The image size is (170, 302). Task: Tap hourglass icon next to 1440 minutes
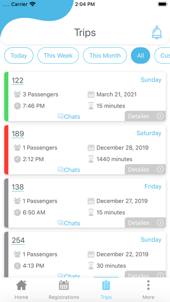(x=91, y=159)
